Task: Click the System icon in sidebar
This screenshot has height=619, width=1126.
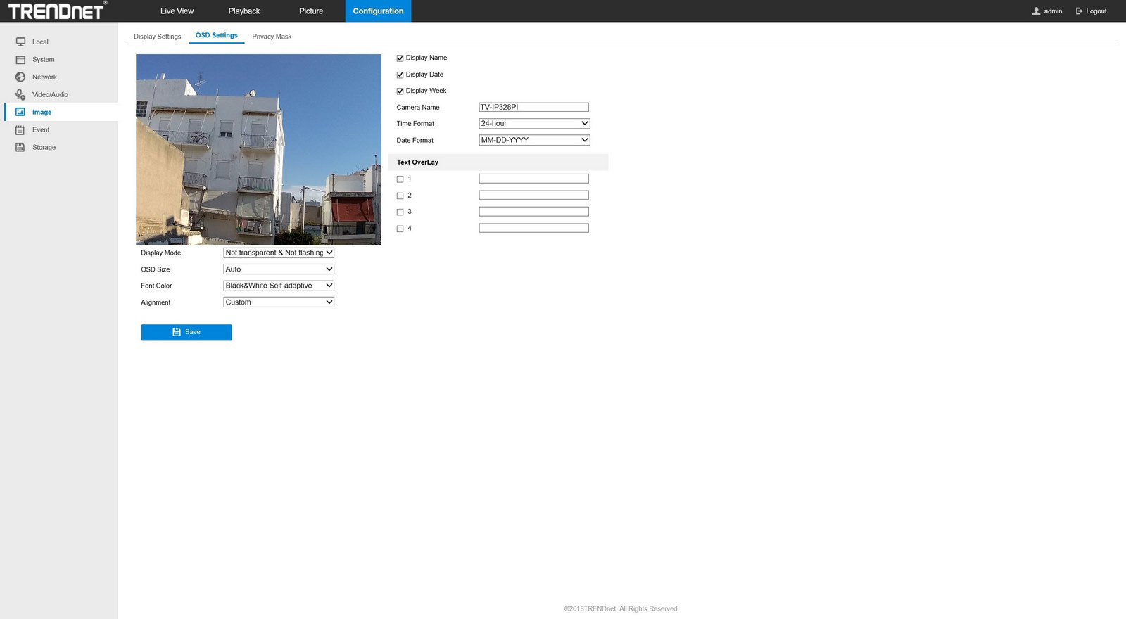Action: (20, 60)
